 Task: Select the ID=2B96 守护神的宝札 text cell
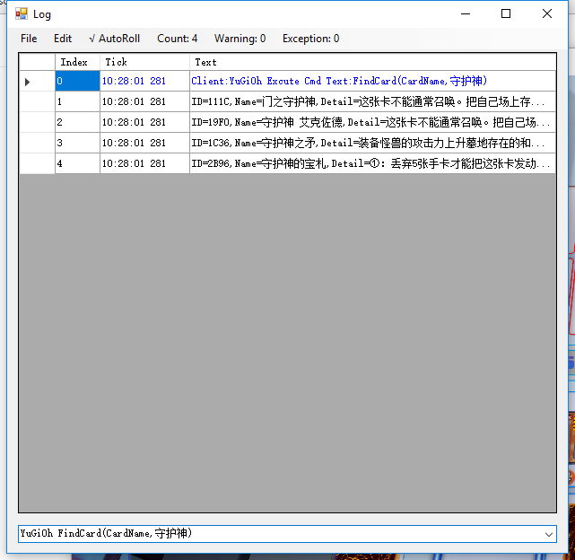click(372, 163)
